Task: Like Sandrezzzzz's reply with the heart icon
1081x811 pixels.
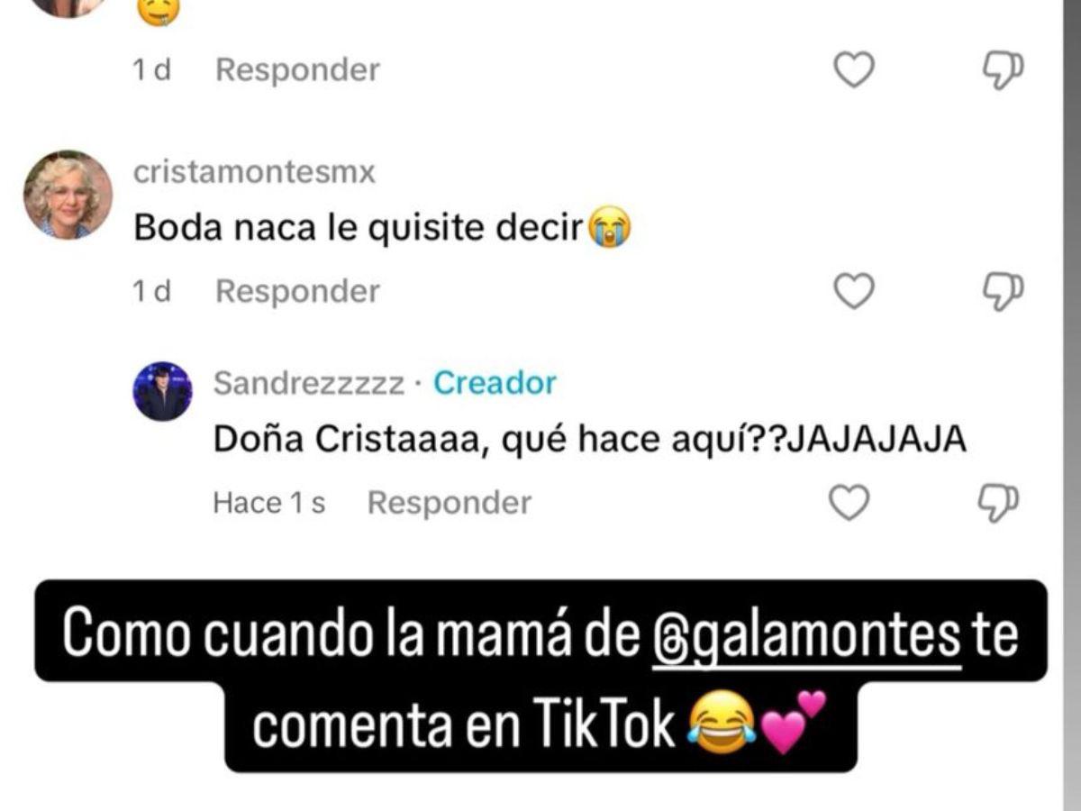Action: coord(849,502)
